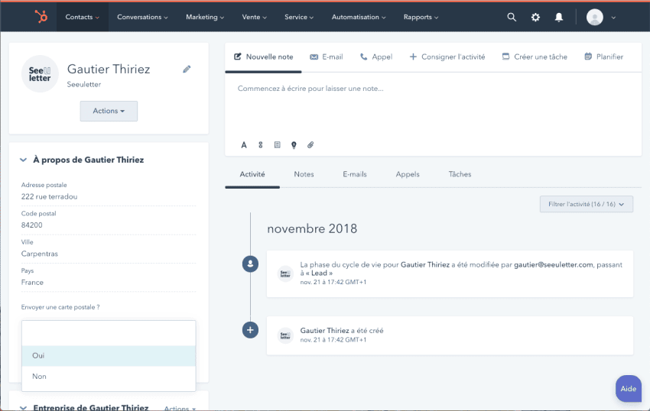Open the Contacts menu
650x411 pixels.
click(82, 17)
